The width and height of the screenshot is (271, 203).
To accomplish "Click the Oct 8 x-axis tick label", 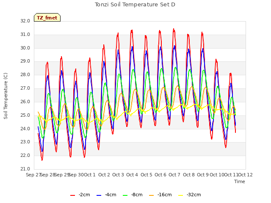I will (189, 175).
